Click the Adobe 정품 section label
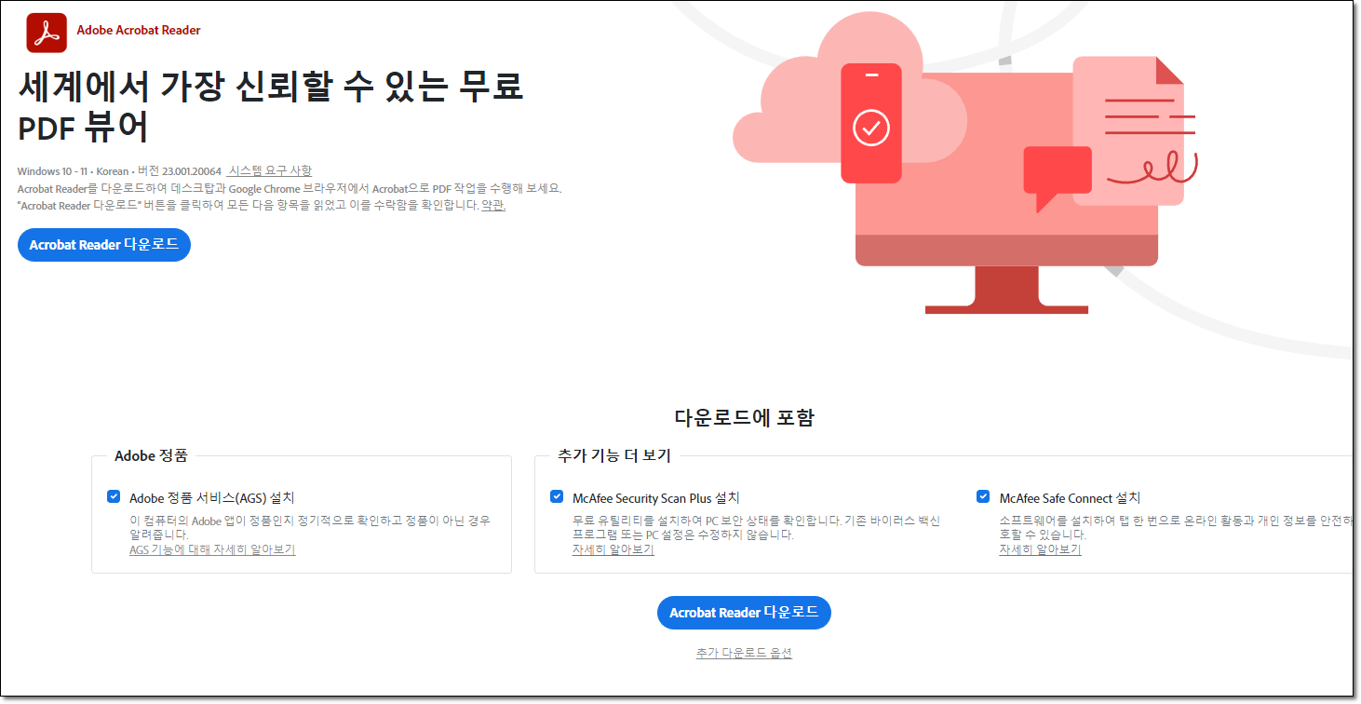 tap(151, 455)
